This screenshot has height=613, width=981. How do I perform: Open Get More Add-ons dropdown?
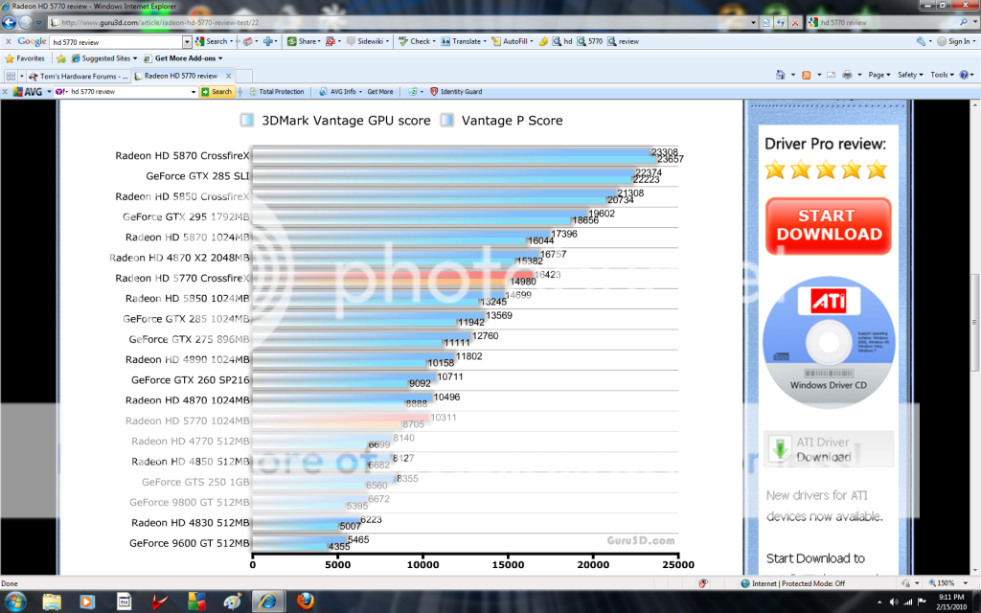coord(183,58)
